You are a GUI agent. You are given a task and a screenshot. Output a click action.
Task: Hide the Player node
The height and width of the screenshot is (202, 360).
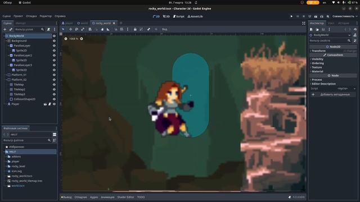click(54, 104)
